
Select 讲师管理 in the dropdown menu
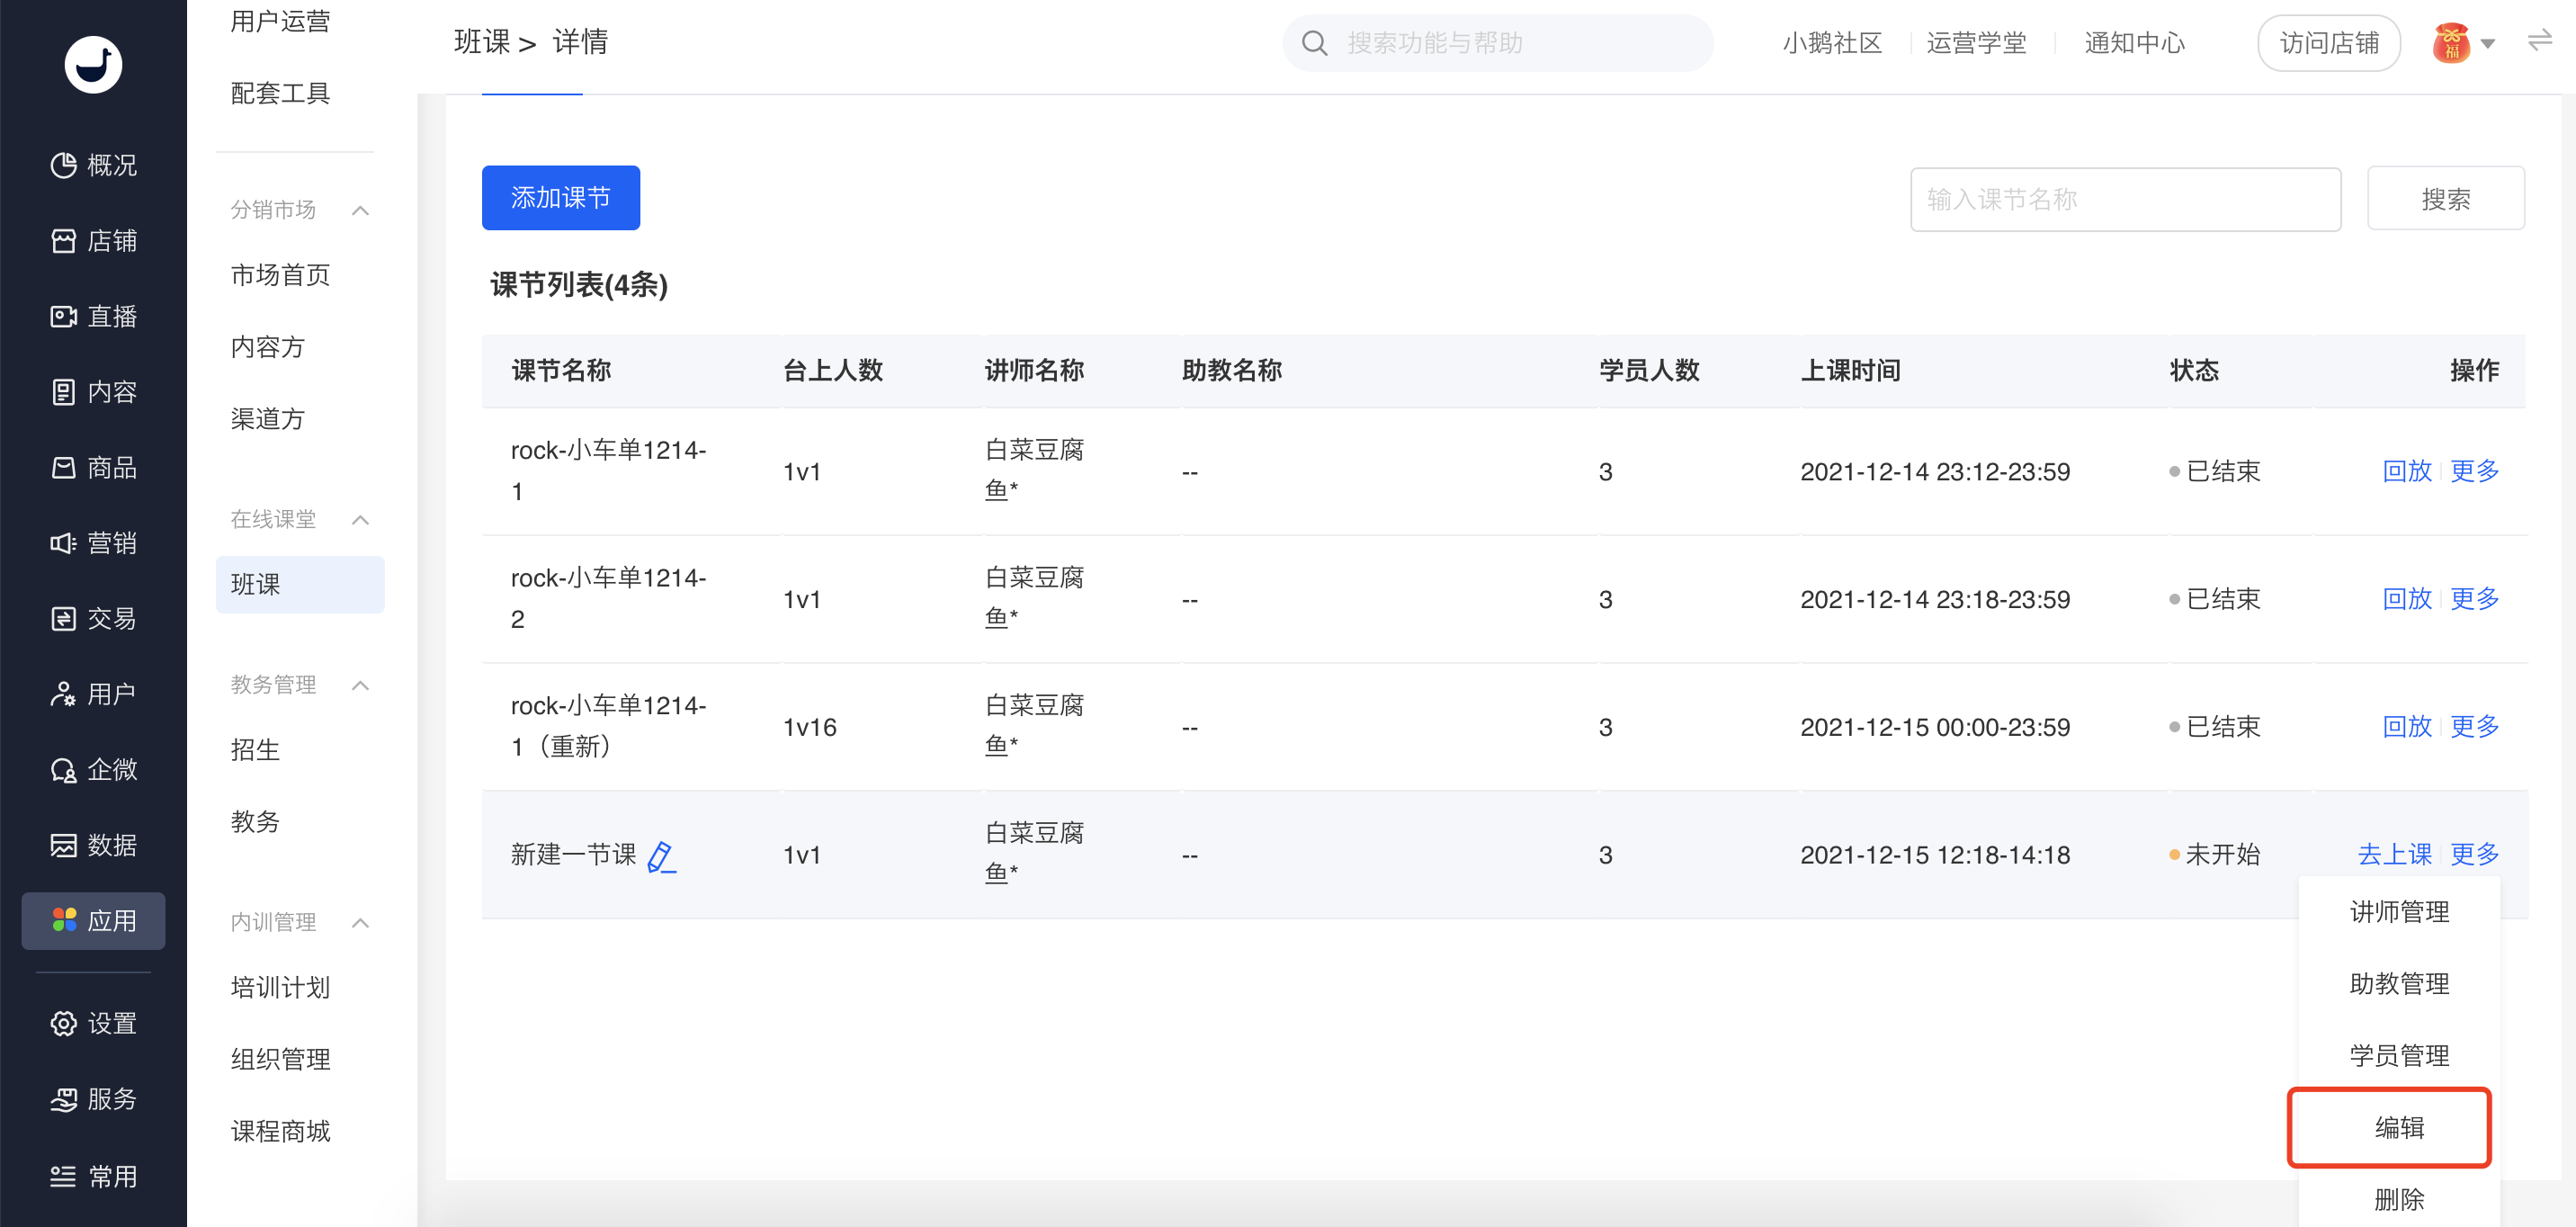tap(2398, 911)
